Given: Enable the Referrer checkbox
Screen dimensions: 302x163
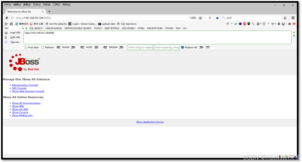Looking at the screenshot, I should 43,47.
